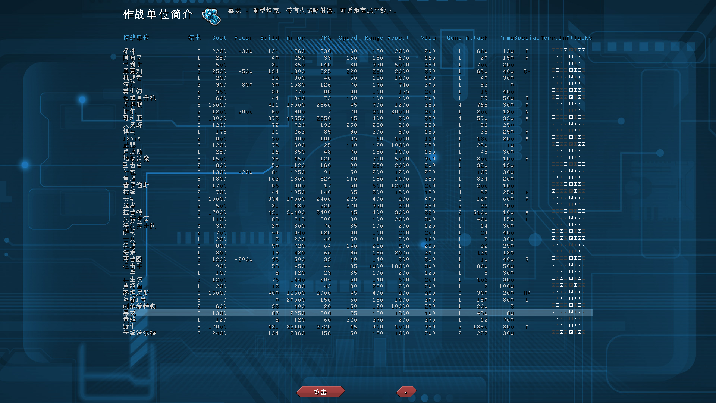716x403 pixels.
Task: Click the Build column header
Action: [270, 38]
